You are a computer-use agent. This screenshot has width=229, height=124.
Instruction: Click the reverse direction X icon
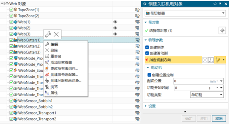click(x=205, y=60)
